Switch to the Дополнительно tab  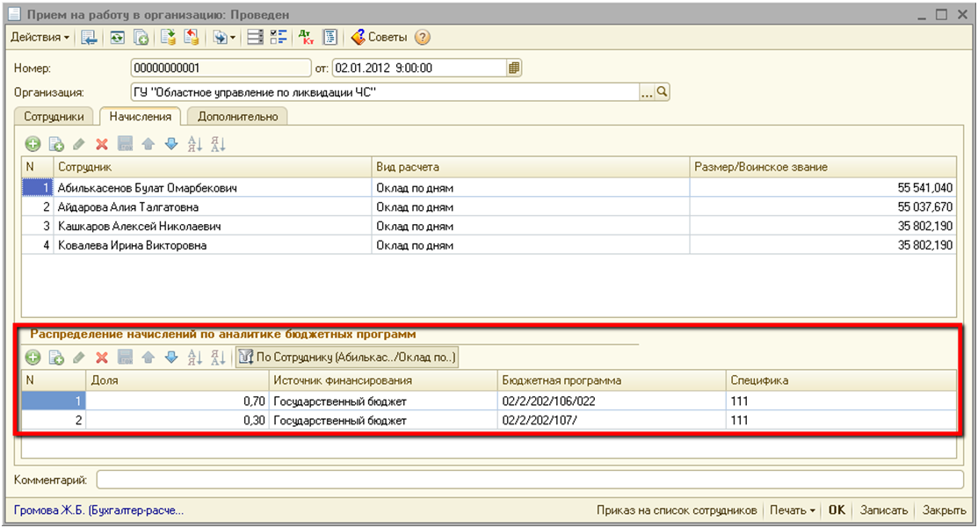point(237,116)
